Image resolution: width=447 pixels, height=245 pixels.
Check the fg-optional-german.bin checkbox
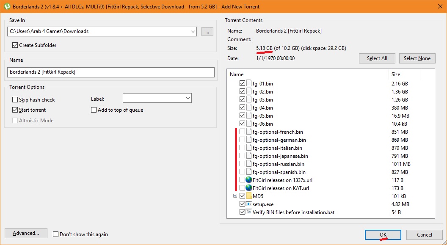coord(242,140)
